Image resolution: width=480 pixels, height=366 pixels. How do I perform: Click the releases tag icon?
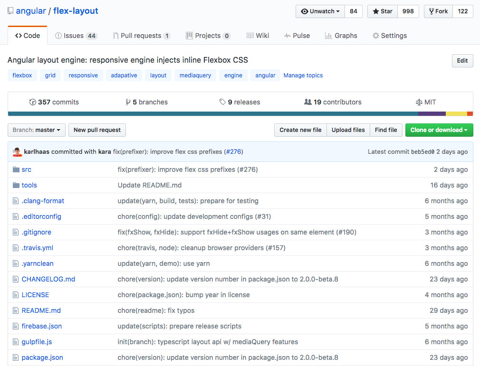pos(222,102)
